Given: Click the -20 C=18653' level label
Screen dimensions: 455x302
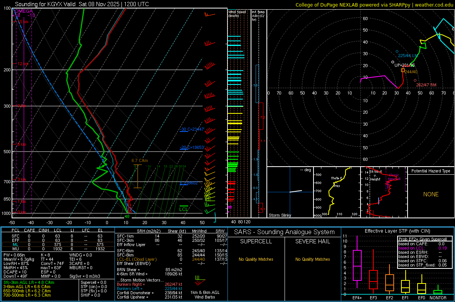Looking at the screenshot, I should coord(192,147).
